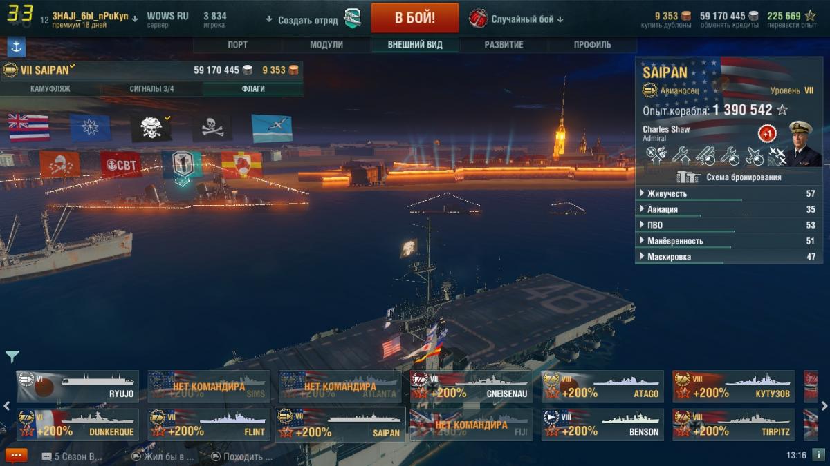830x466 pixels.
Task: Open the carousel filter funnel icon
Action: 12,356
